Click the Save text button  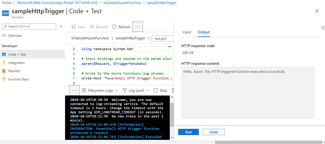pos(81,27)
